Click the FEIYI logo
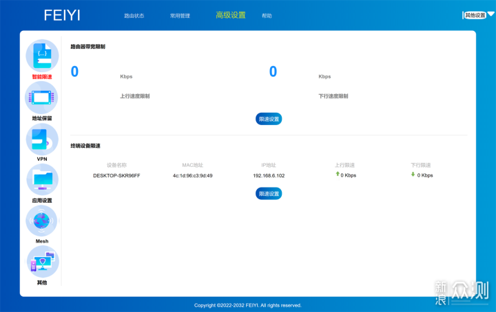The width and height of the screenshot is (496, 312). (62, 15)
